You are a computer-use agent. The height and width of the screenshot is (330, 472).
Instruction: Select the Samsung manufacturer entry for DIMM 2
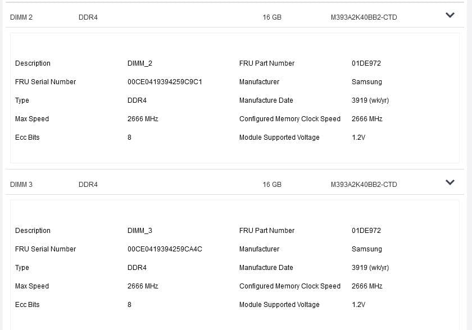click(x=367, y=82)
